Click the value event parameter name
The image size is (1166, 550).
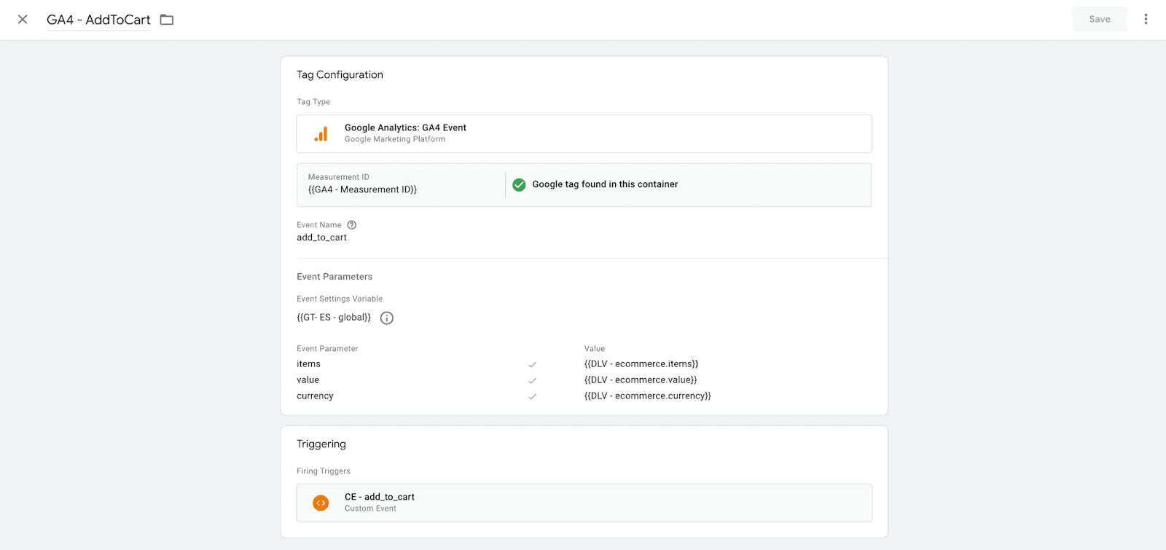pyautogui.click(x=308, y=380)
